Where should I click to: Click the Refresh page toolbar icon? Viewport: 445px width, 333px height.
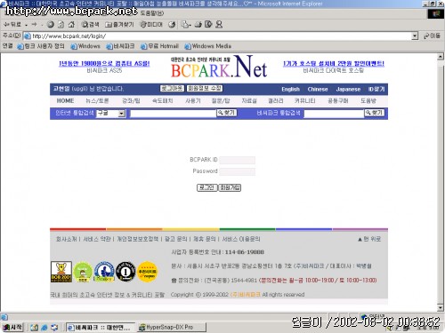click(61, 24)
